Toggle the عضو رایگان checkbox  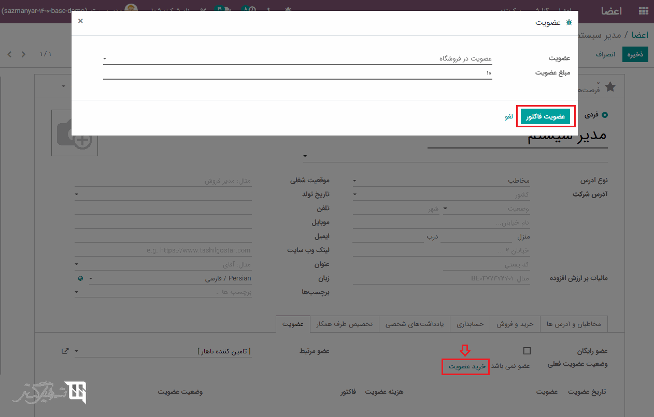pos(527,351)
